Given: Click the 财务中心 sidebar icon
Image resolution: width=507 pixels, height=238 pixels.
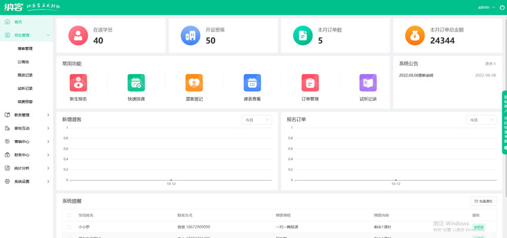Looking at the screenshot, I should coord(7,155).
